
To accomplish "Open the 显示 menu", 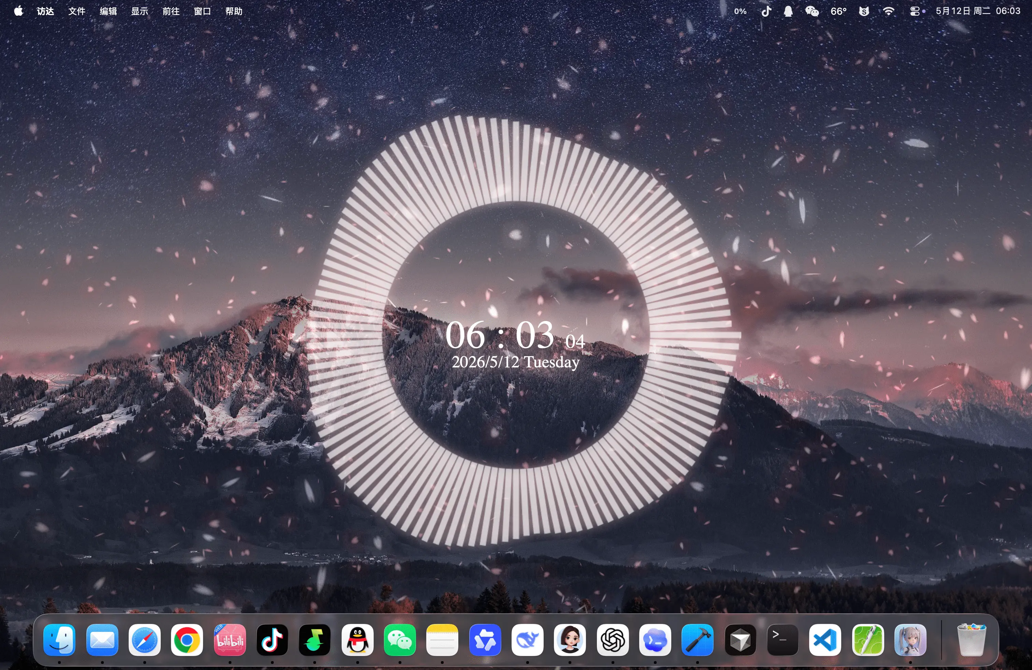I will [x=140, y=11].
